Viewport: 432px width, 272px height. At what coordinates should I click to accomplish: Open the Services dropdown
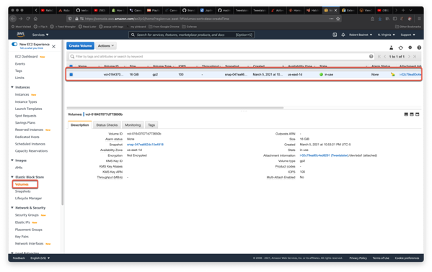click(40, 35)
